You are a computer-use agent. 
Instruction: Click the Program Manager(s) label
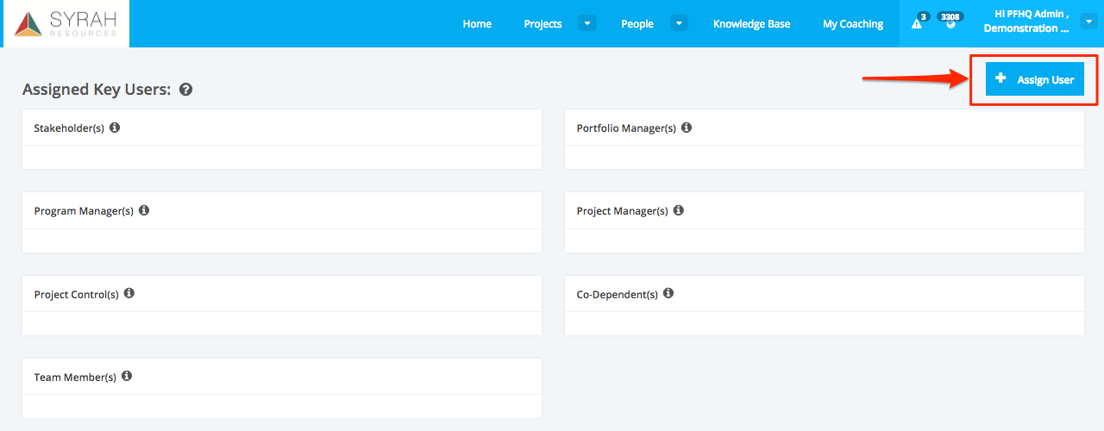84,211
